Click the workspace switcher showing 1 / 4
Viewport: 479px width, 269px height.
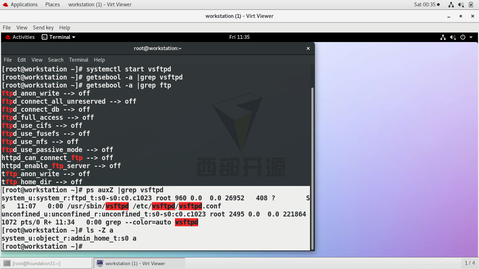(469, 263)
